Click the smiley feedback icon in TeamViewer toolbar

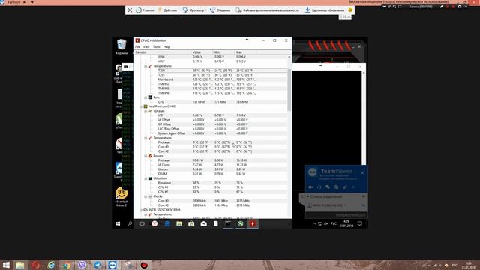click(x=350, y=10)
